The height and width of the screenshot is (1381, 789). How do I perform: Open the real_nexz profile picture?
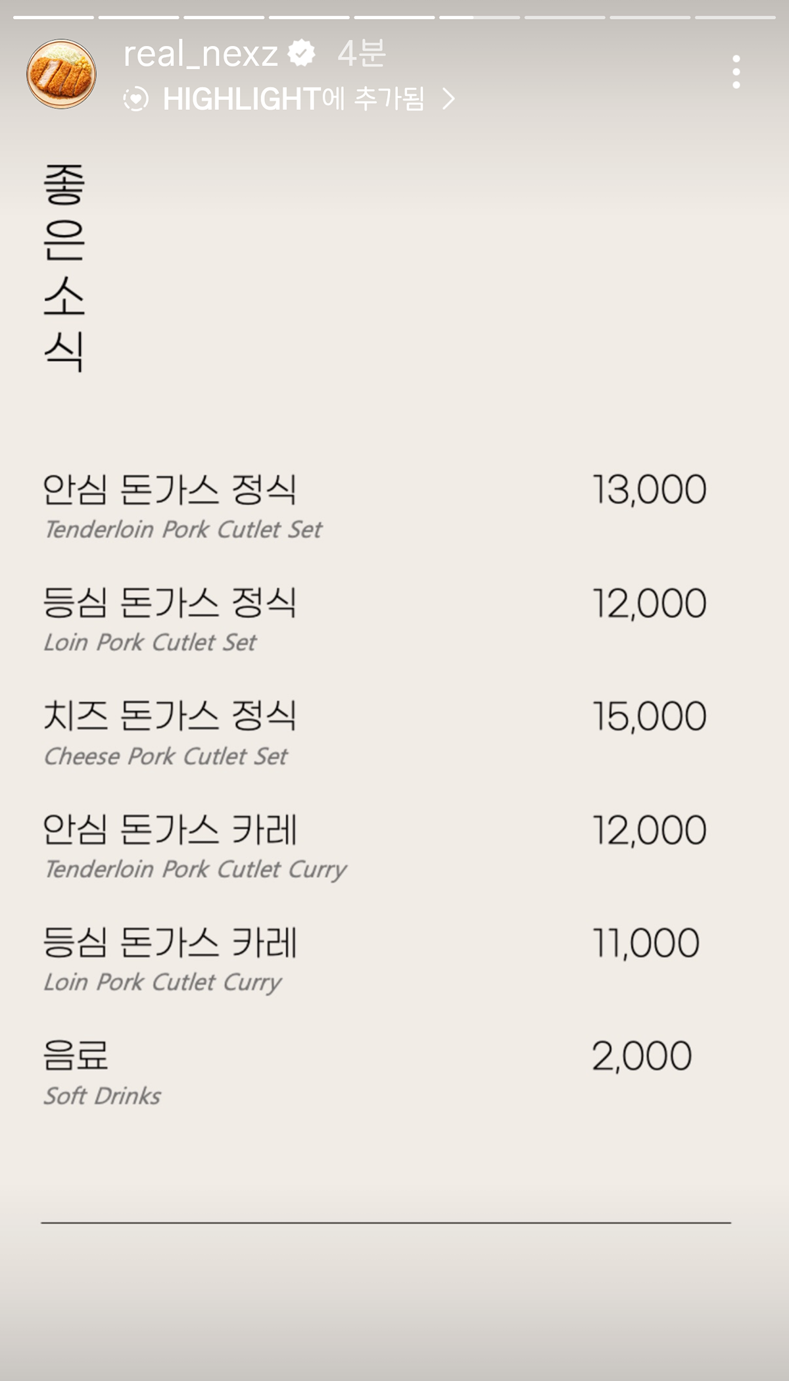(x=61, y=74)
